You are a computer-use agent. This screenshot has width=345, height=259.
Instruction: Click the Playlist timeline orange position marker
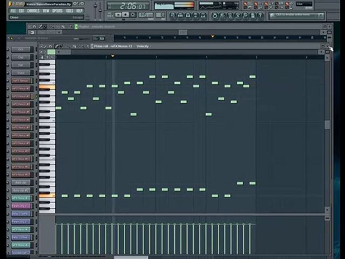click(212, 36)
